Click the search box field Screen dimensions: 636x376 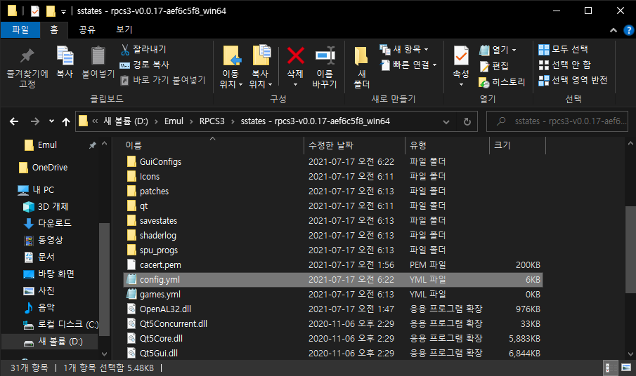click(x=557, y=121)
